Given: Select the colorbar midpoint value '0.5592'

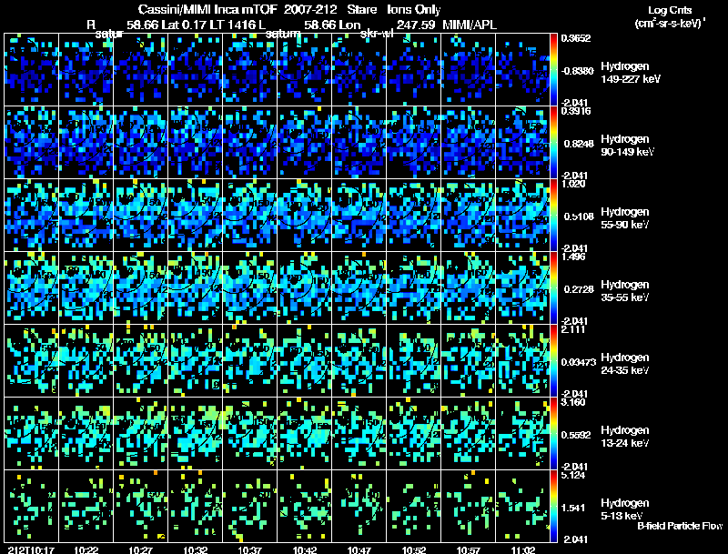Looking at the screenshot, I should [579, 435].
